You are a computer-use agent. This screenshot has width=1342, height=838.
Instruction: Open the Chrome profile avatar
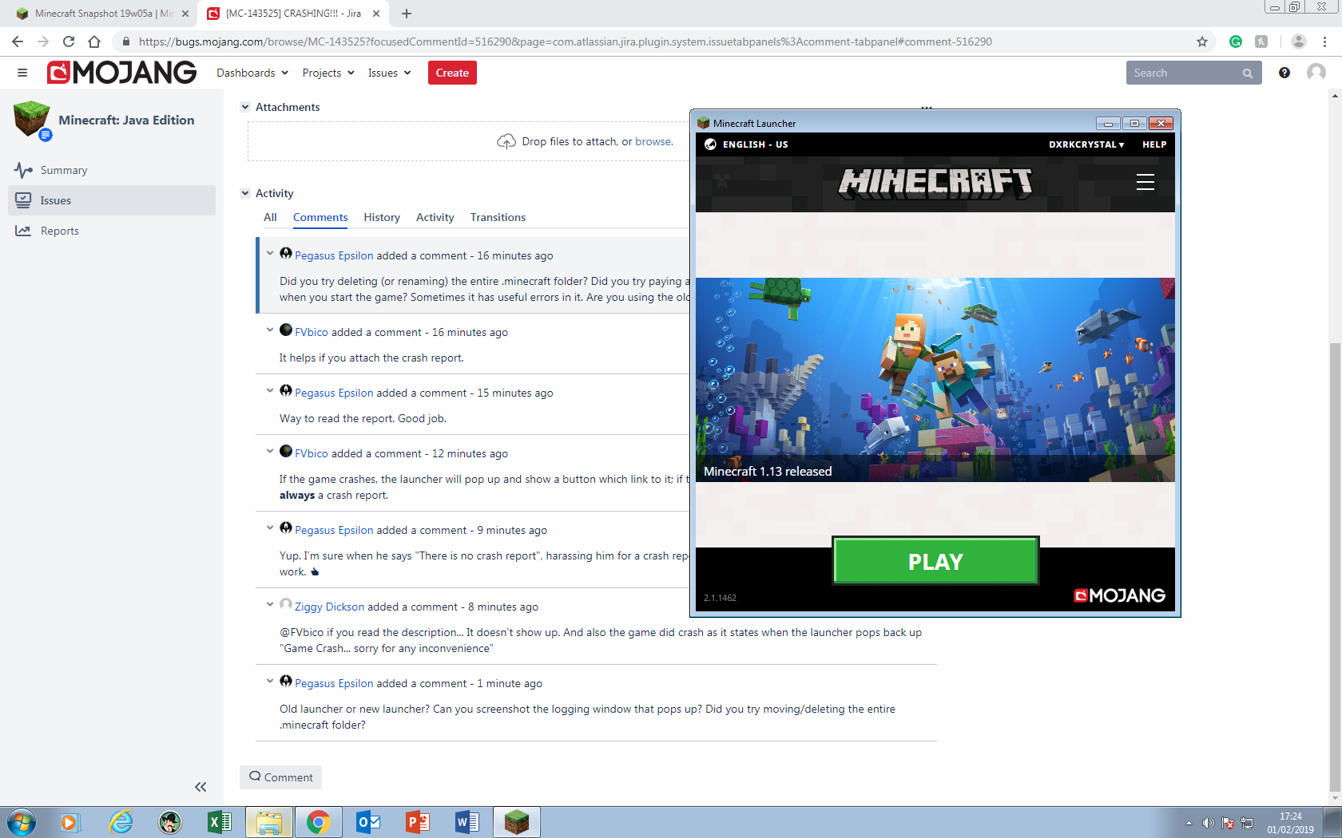tap(1299, 42)
